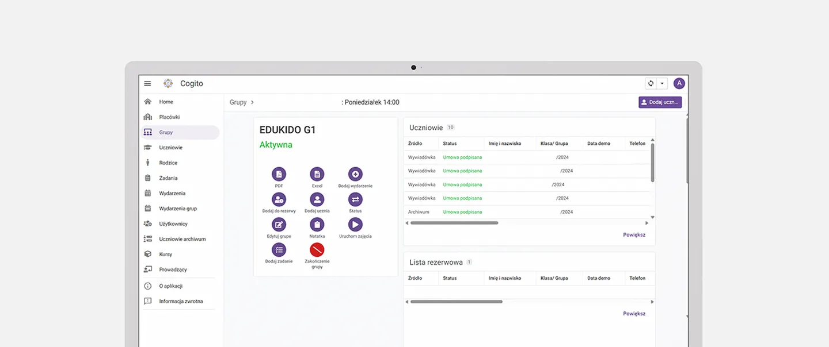This screenshot has width=829, height=347.
Task: Click the Archiwum cell in Uczniowie table
Action: click(420, 212)
